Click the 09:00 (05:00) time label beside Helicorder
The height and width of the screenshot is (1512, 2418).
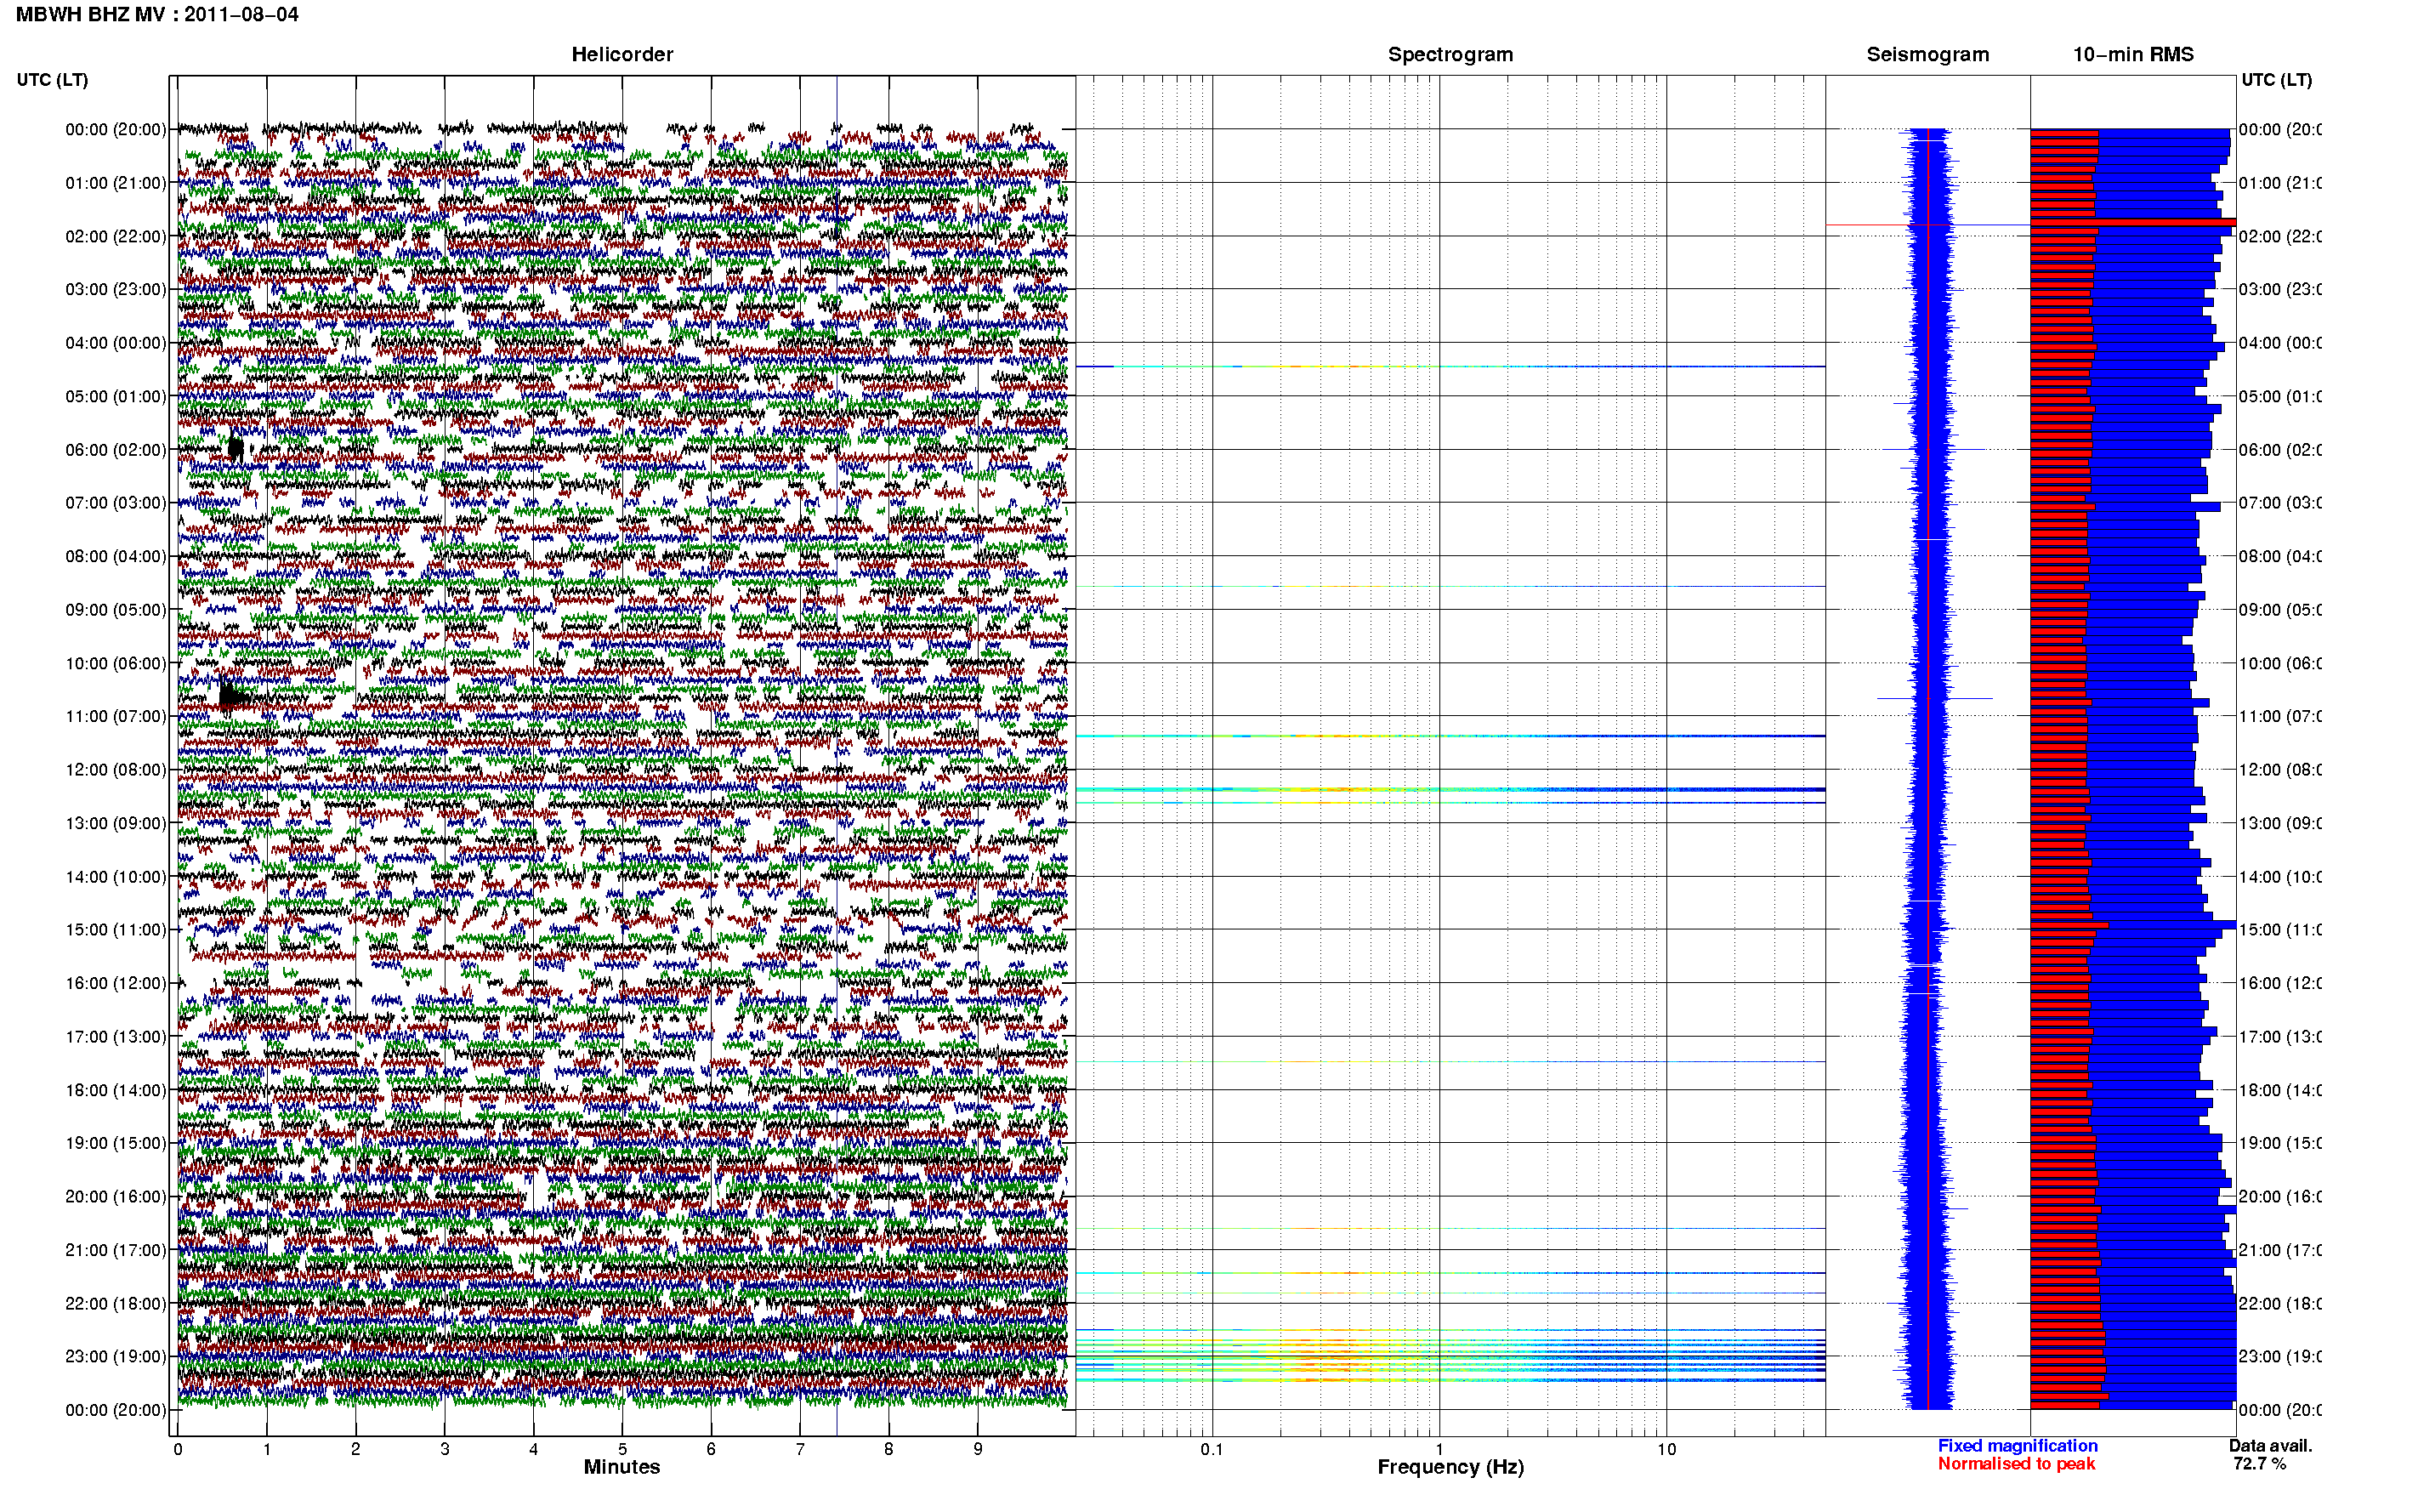[x=116, y=610]
